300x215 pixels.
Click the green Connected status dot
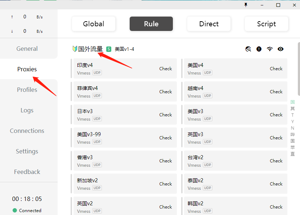(15, 210)
